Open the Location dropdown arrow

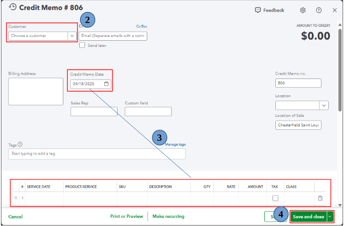point(324,105)
